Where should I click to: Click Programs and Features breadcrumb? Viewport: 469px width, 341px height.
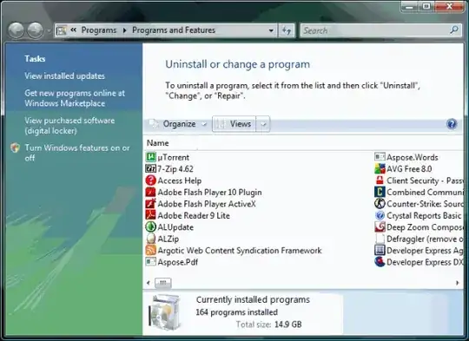pos(174,30)
